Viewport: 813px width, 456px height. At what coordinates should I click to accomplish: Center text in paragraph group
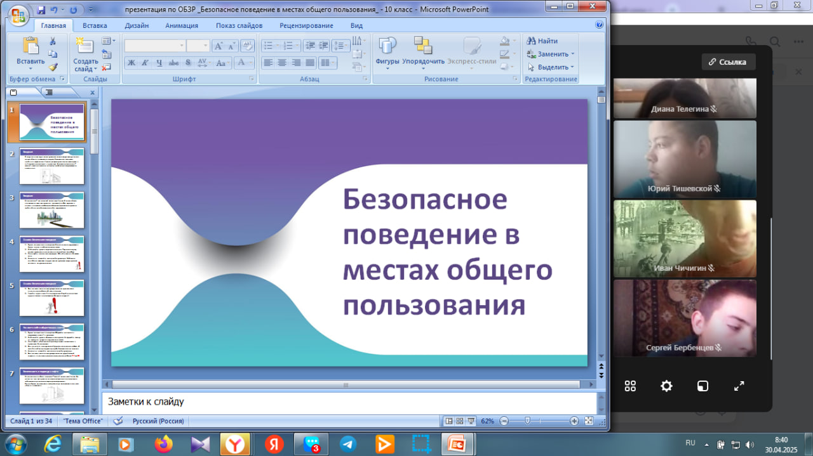coord(282,63)
